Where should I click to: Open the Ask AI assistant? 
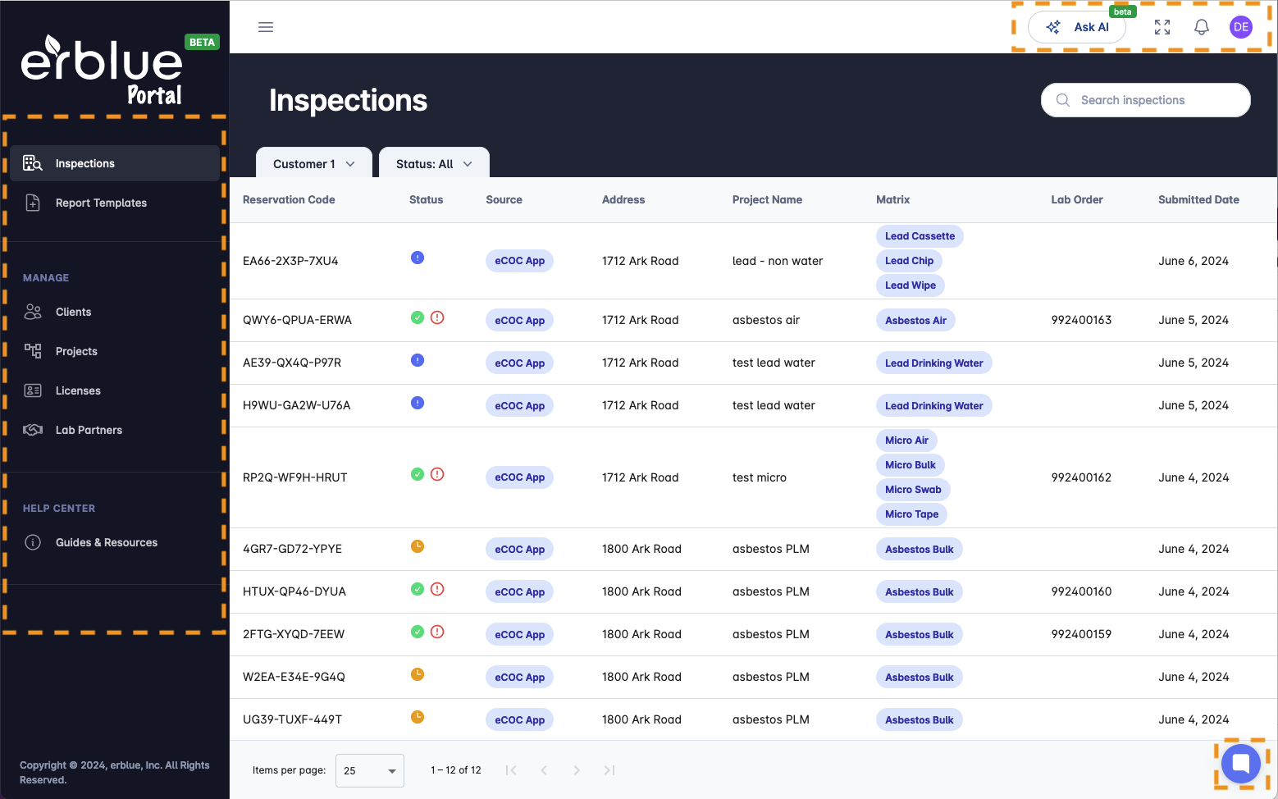1077,27
